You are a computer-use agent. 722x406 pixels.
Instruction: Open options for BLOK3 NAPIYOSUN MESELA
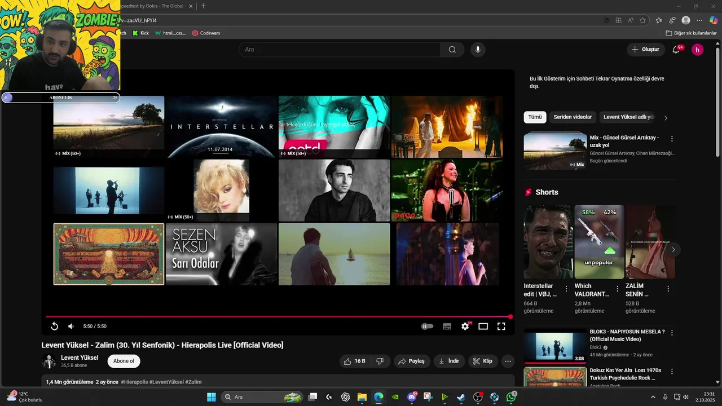(671, 333)
